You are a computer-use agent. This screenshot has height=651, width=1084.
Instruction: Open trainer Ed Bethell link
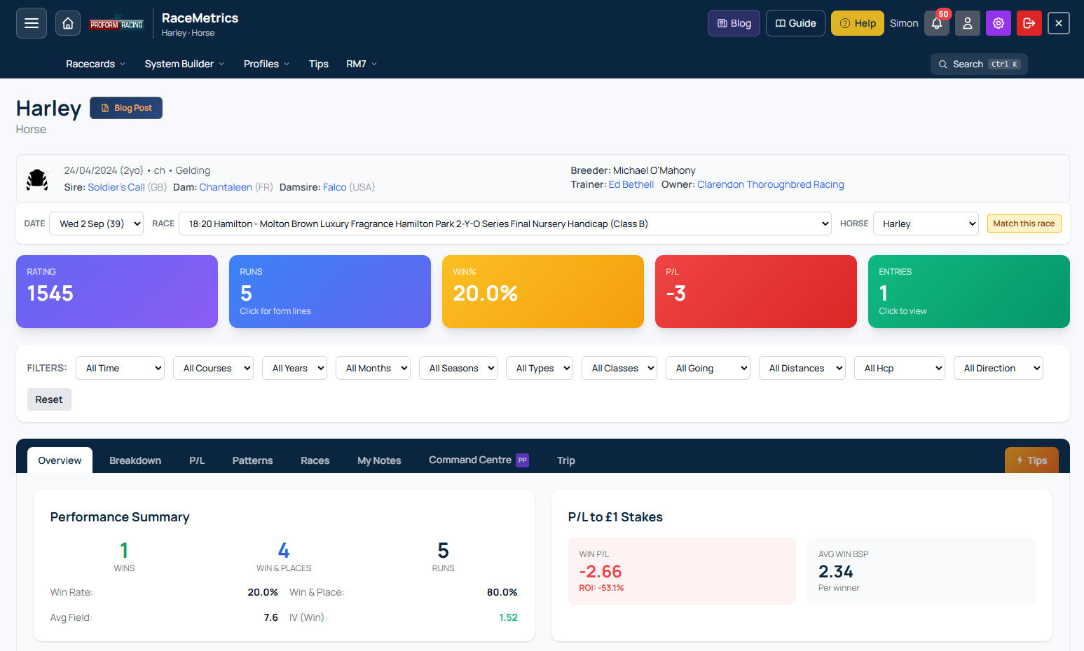pos(631,184)
